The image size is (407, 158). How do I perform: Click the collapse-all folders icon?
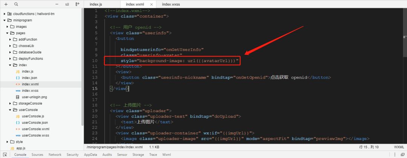pos(67,5)
